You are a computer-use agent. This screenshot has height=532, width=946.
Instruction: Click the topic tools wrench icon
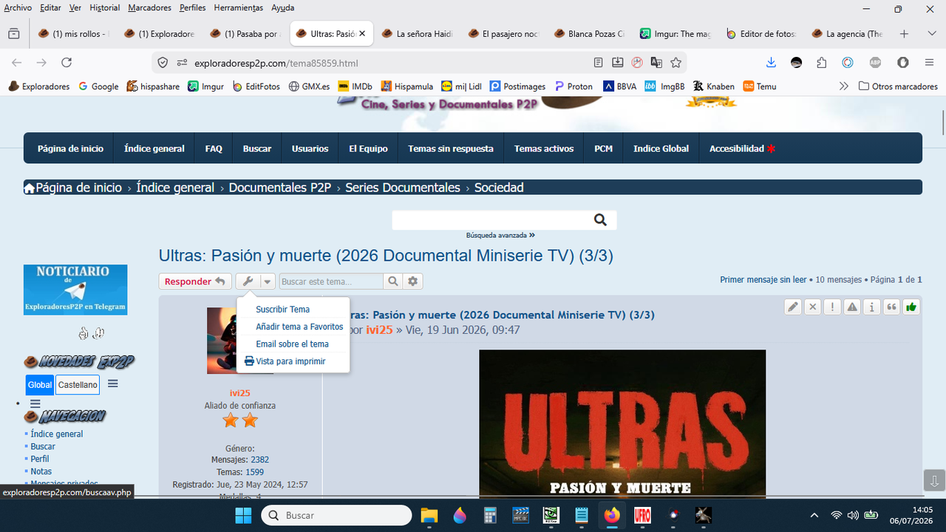tap(248, 282)
